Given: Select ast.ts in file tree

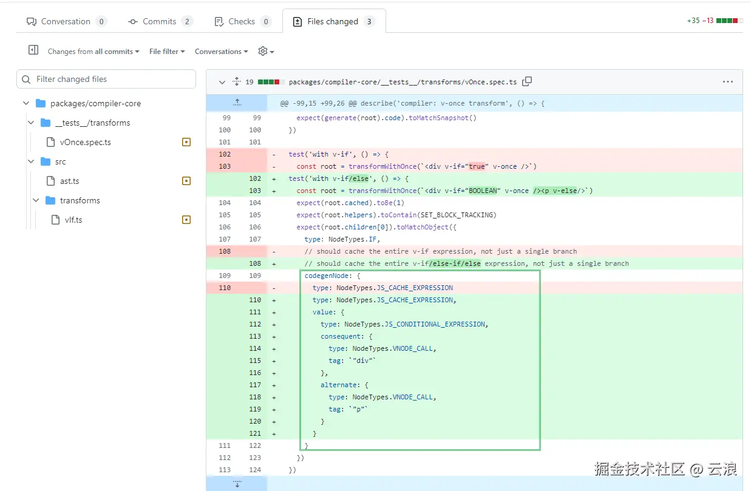Looking at the screenshot, I should (x=69, y=181).
